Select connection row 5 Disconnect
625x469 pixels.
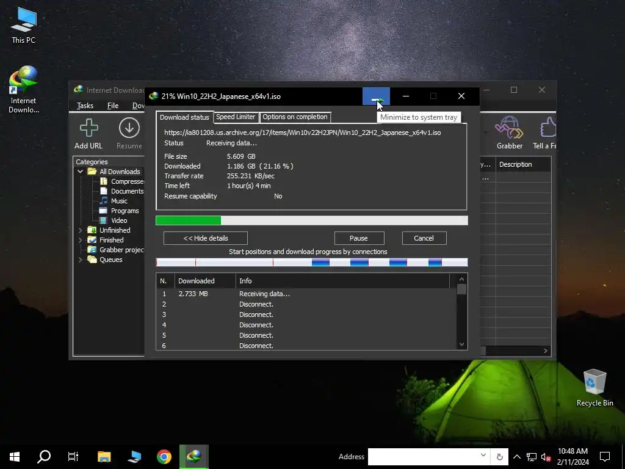pyautogui.click(x=306, y=335)
